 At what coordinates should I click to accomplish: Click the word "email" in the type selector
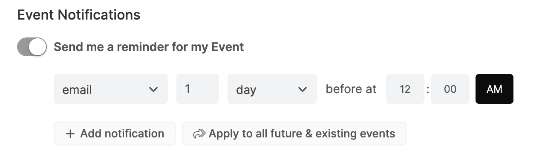coord(77,90)
